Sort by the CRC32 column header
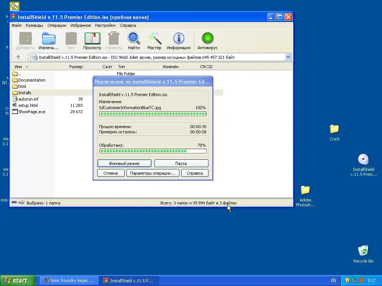Viewport: 382px width, 286px height. pos(209,67)
